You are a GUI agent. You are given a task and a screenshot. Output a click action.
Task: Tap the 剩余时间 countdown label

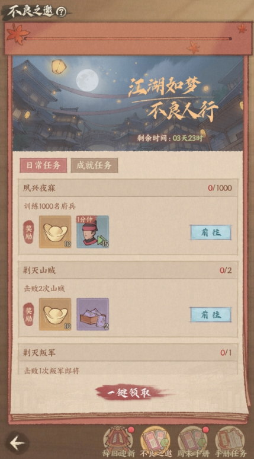170,138
